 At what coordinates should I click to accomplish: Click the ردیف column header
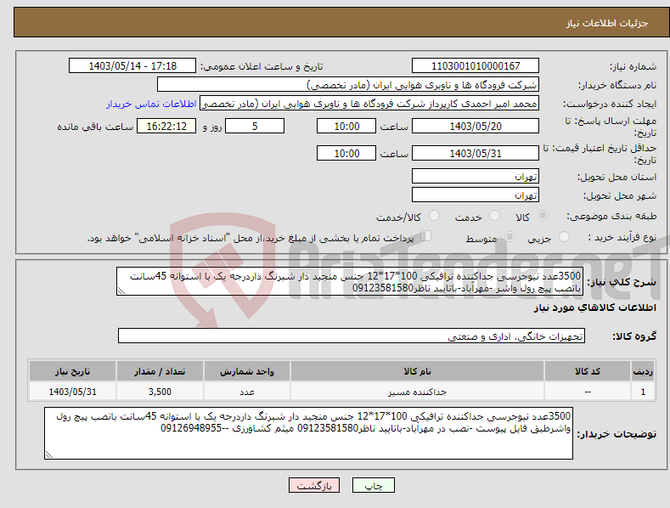pos(643,371)
